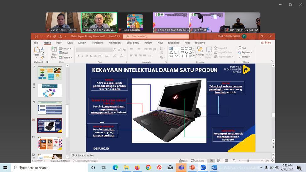Toggle Strikethrough formatting

[x=95, y=56]
